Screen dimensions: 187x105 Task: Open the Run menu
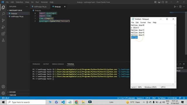[x=37, y=2]
